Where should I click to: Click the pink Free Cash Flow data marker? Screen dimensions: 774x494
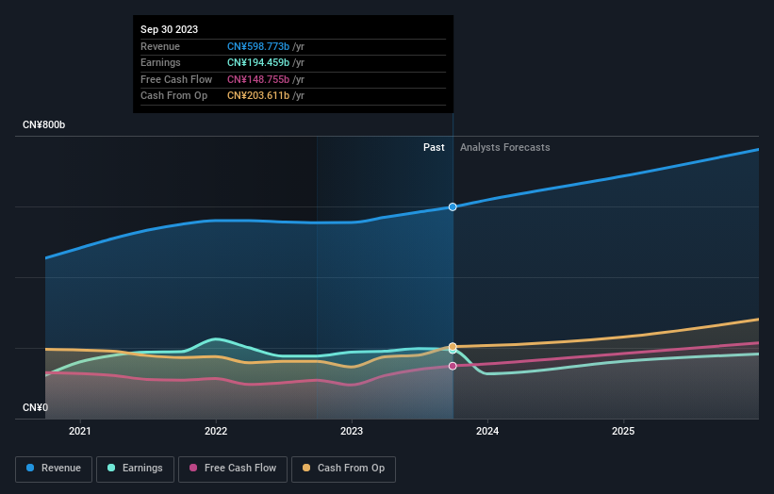tap(453, 366)
